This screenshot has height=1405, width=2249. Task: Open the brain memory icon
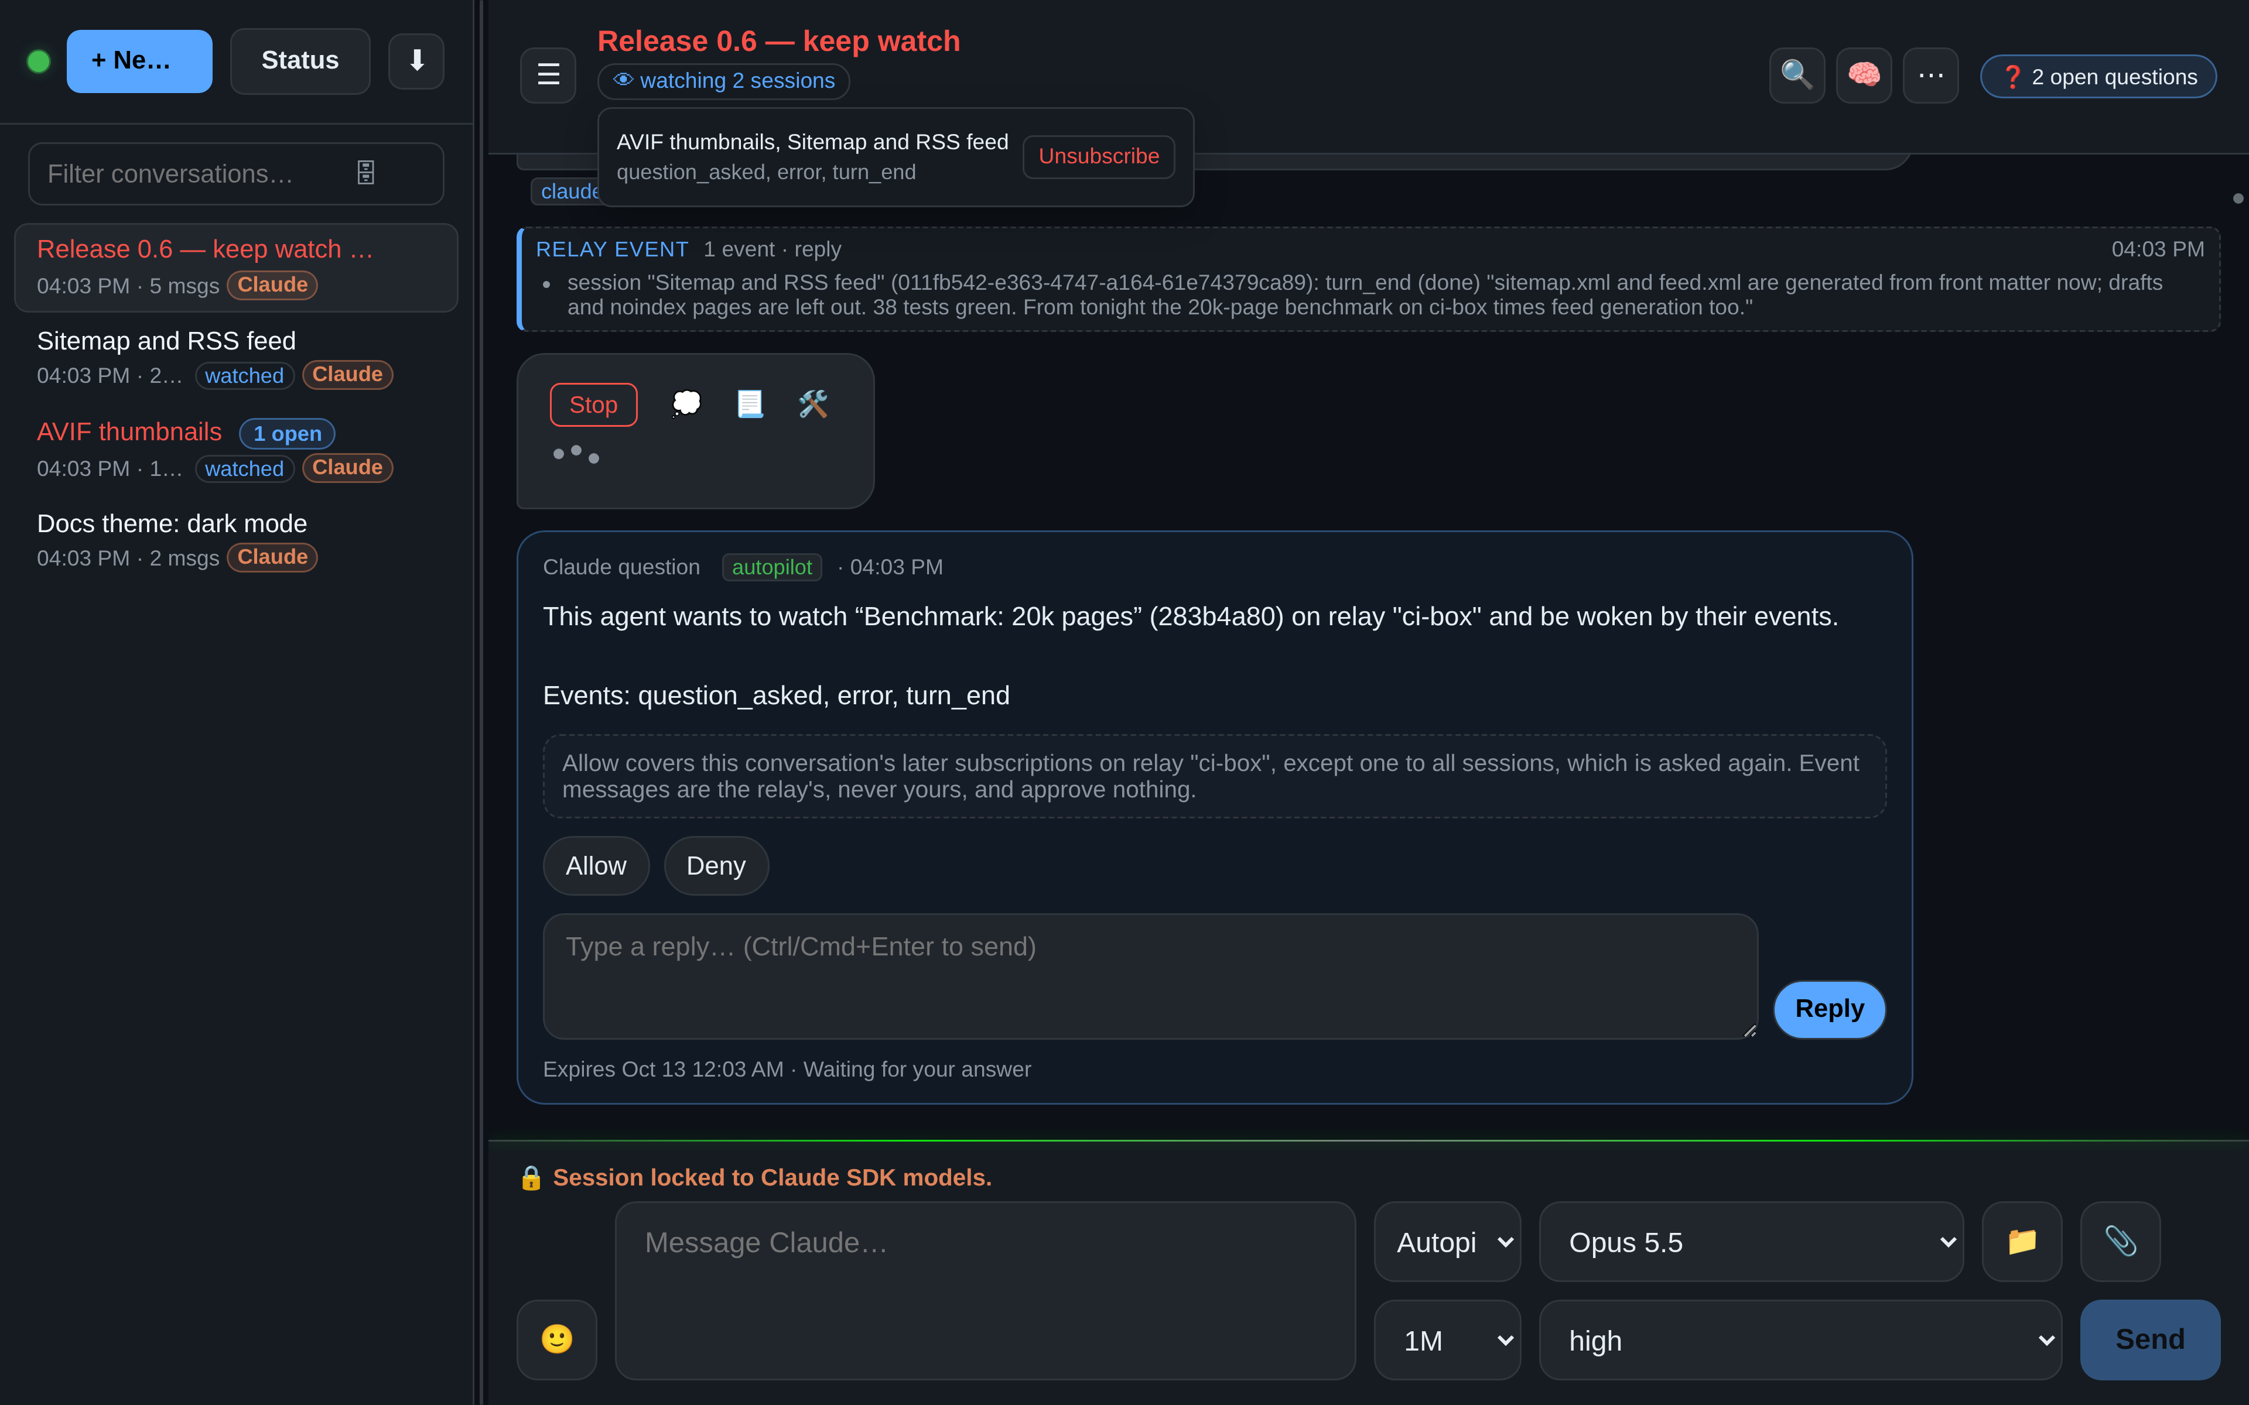tap(1863, 76)
